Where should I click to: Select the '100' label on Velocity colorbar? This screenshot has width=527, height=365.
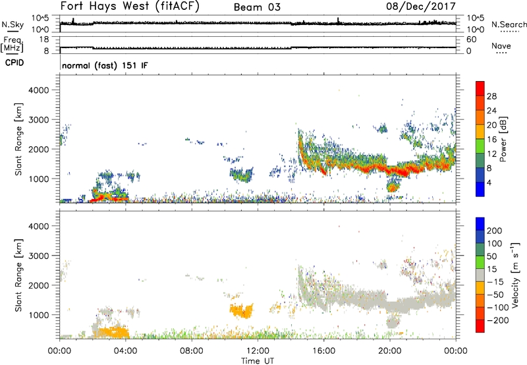(x=495, y=243)
